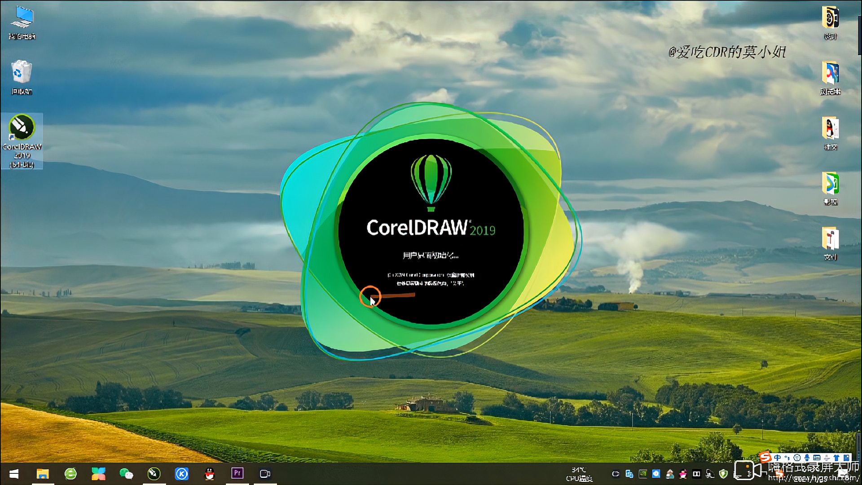The height and width of the screenshot is (485, 862).
Task: Open QQ penguin on the taskbar
Action: [x=210, y=474]
